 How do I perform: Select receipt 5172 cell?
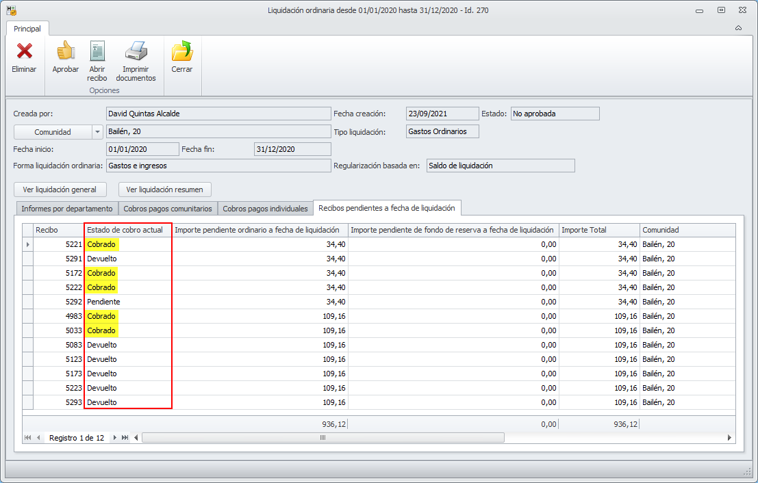point(58,273)
